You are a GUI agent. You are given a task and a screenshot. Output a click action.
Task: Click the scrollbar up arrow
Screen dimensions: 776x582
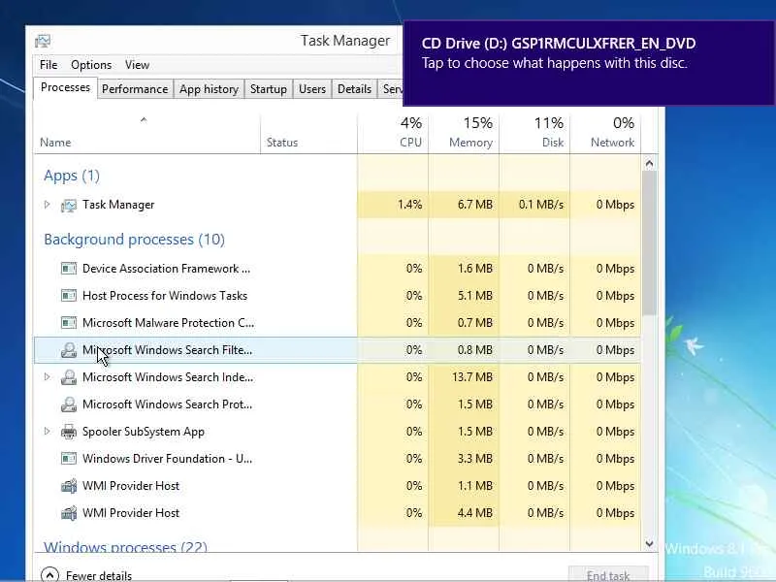point(649,163)
